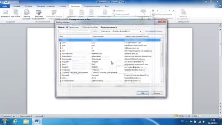Go to the last record arrow

pyautogui.click(x=173, y=11)
